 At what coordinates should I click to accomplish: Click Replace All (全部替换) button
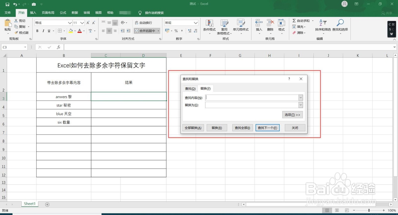pyautogui.click(x=193, y=128)
